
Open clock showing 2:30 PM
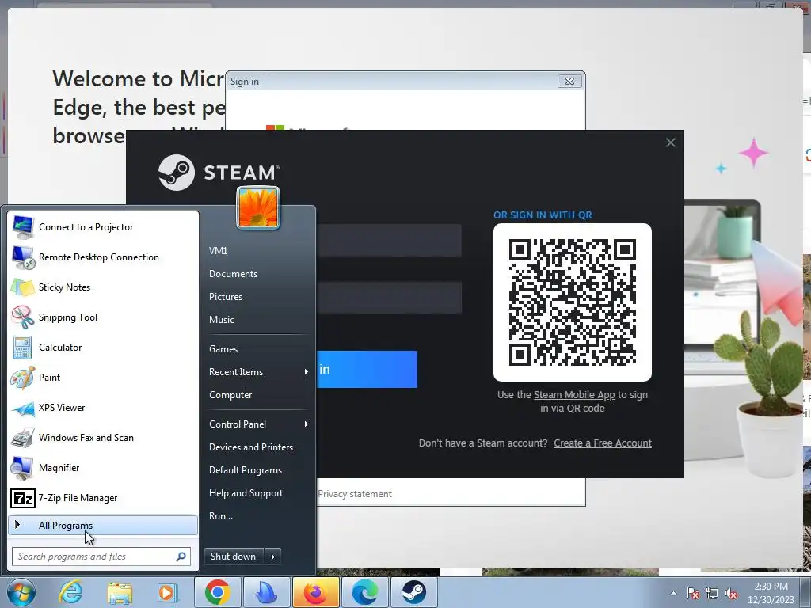point(771,593)
